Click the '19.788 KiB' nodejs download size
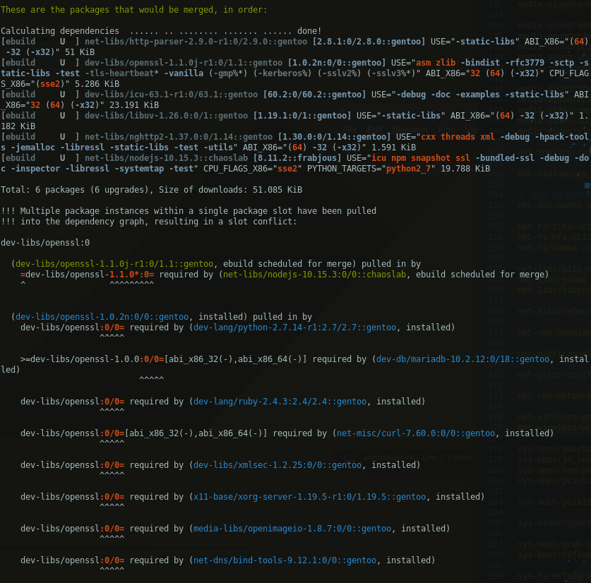Viewport: 591px width, 583px height. point(465,168)
